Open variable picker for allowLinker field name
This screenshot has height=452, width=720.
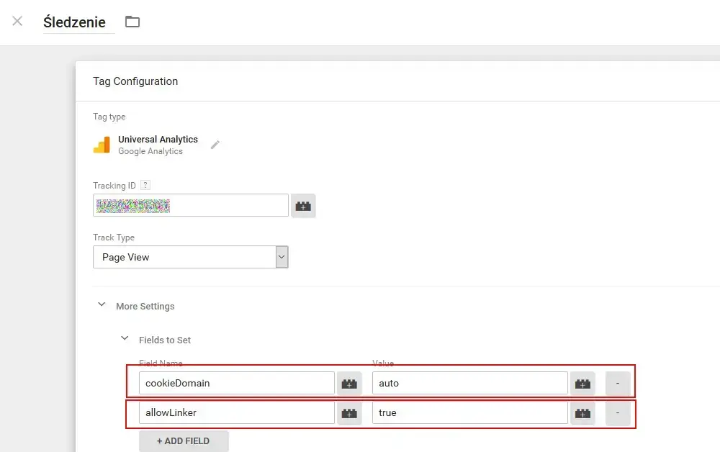click(x=349, y=413)
